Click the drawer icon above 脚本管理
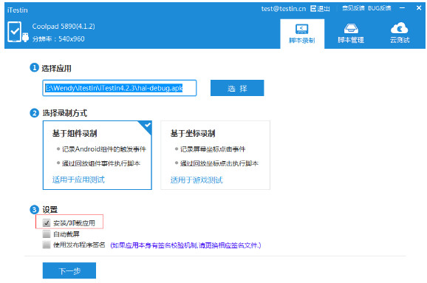 pos(351,28)
